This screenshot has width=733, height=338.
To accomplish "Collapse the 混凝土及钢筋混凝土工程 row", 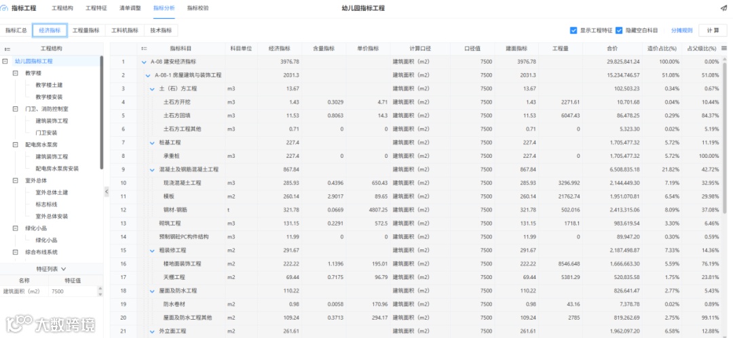I will (x=153, y=170).
